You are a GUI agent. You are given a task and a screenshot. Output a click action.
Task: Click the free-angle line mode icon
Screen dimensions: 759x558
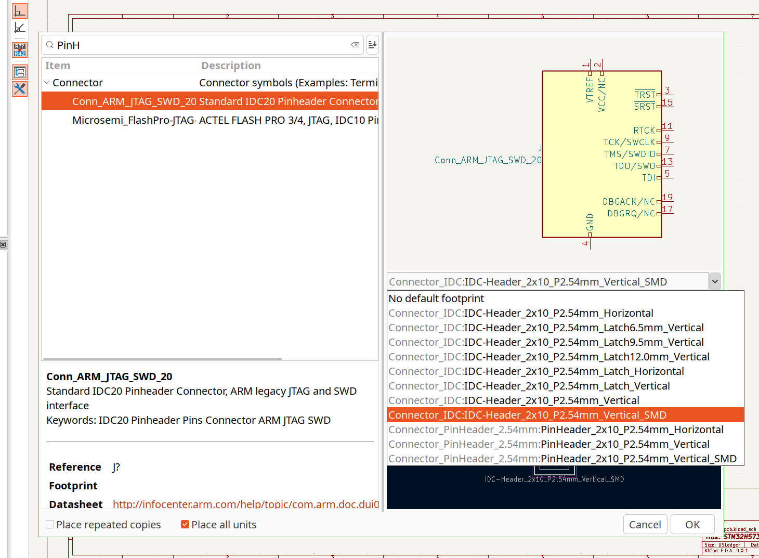click(19, 28)
